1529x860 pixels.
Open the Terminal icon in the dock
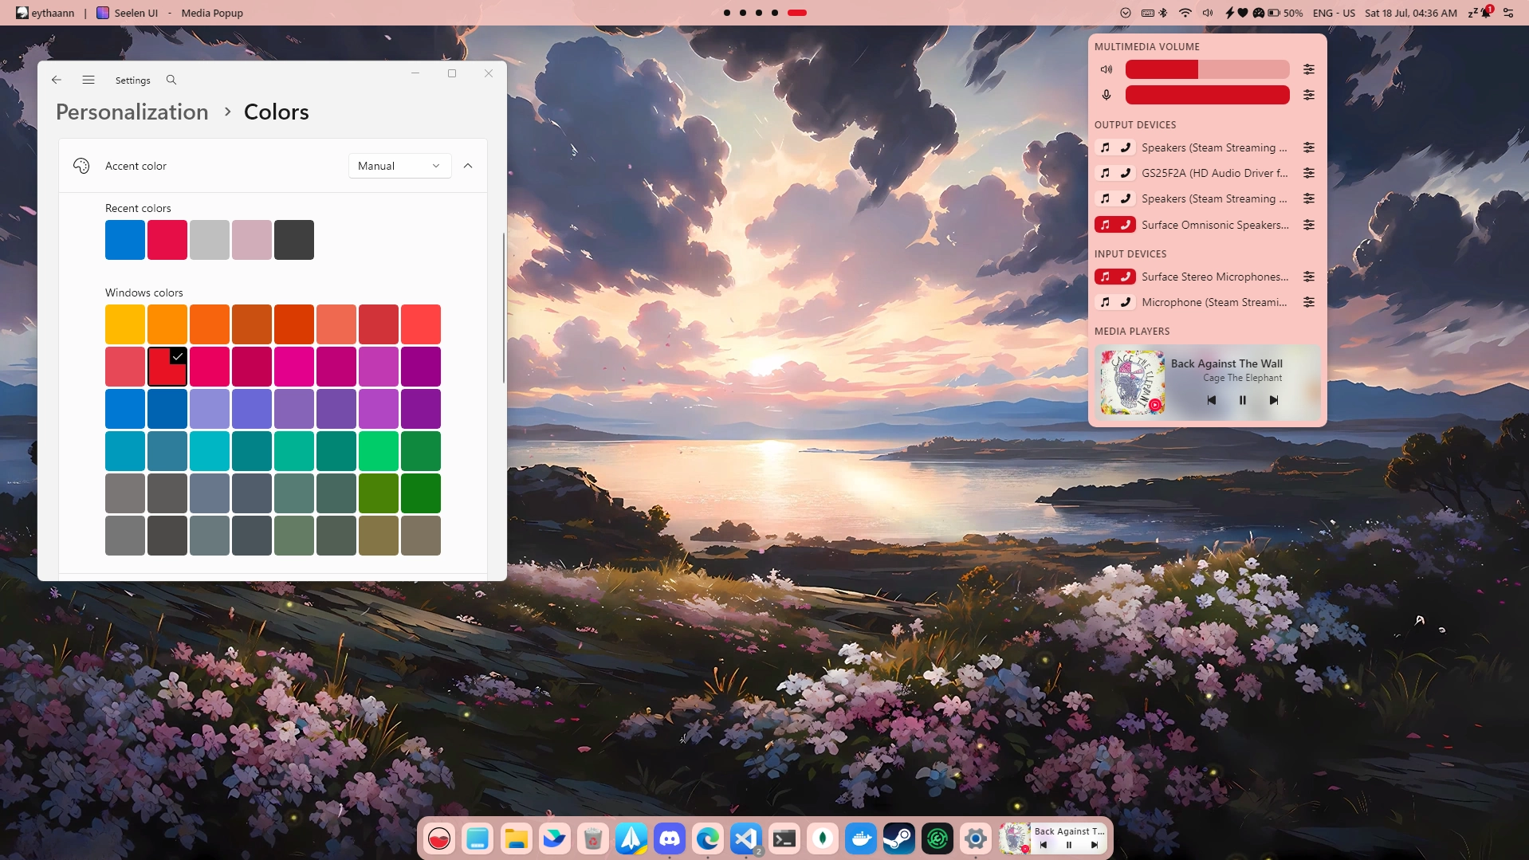pyautogui.click(x=784, y=838)
